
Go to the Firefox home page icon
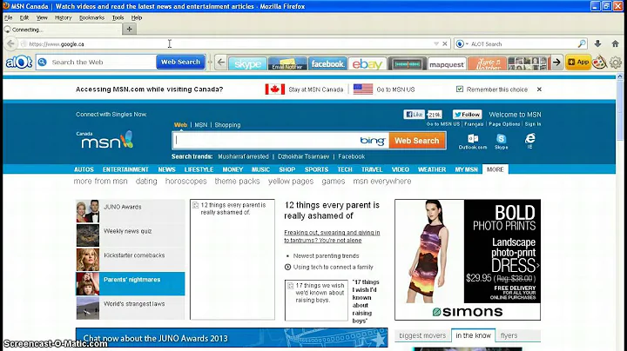pyautogui.click(x=615, y=43)
